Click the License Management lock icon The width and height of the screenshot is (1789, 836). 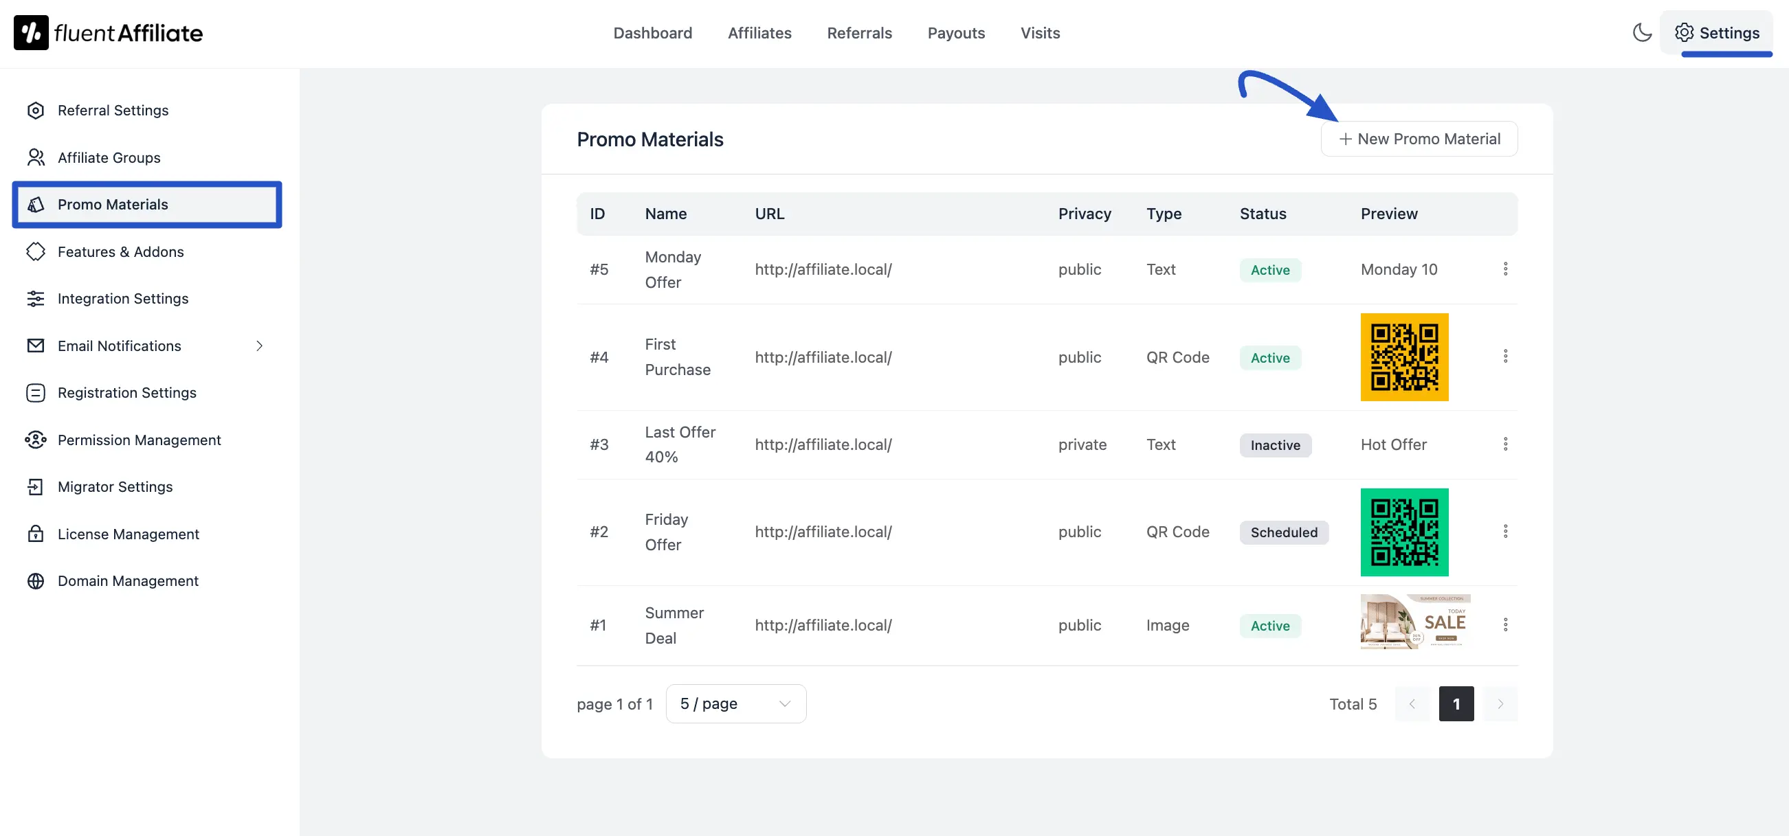click(x=36, y=534)
